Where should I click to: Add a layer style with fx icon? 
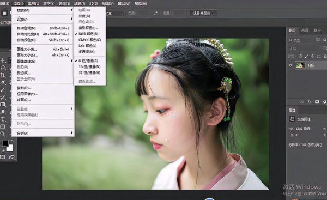coord(309,102)
